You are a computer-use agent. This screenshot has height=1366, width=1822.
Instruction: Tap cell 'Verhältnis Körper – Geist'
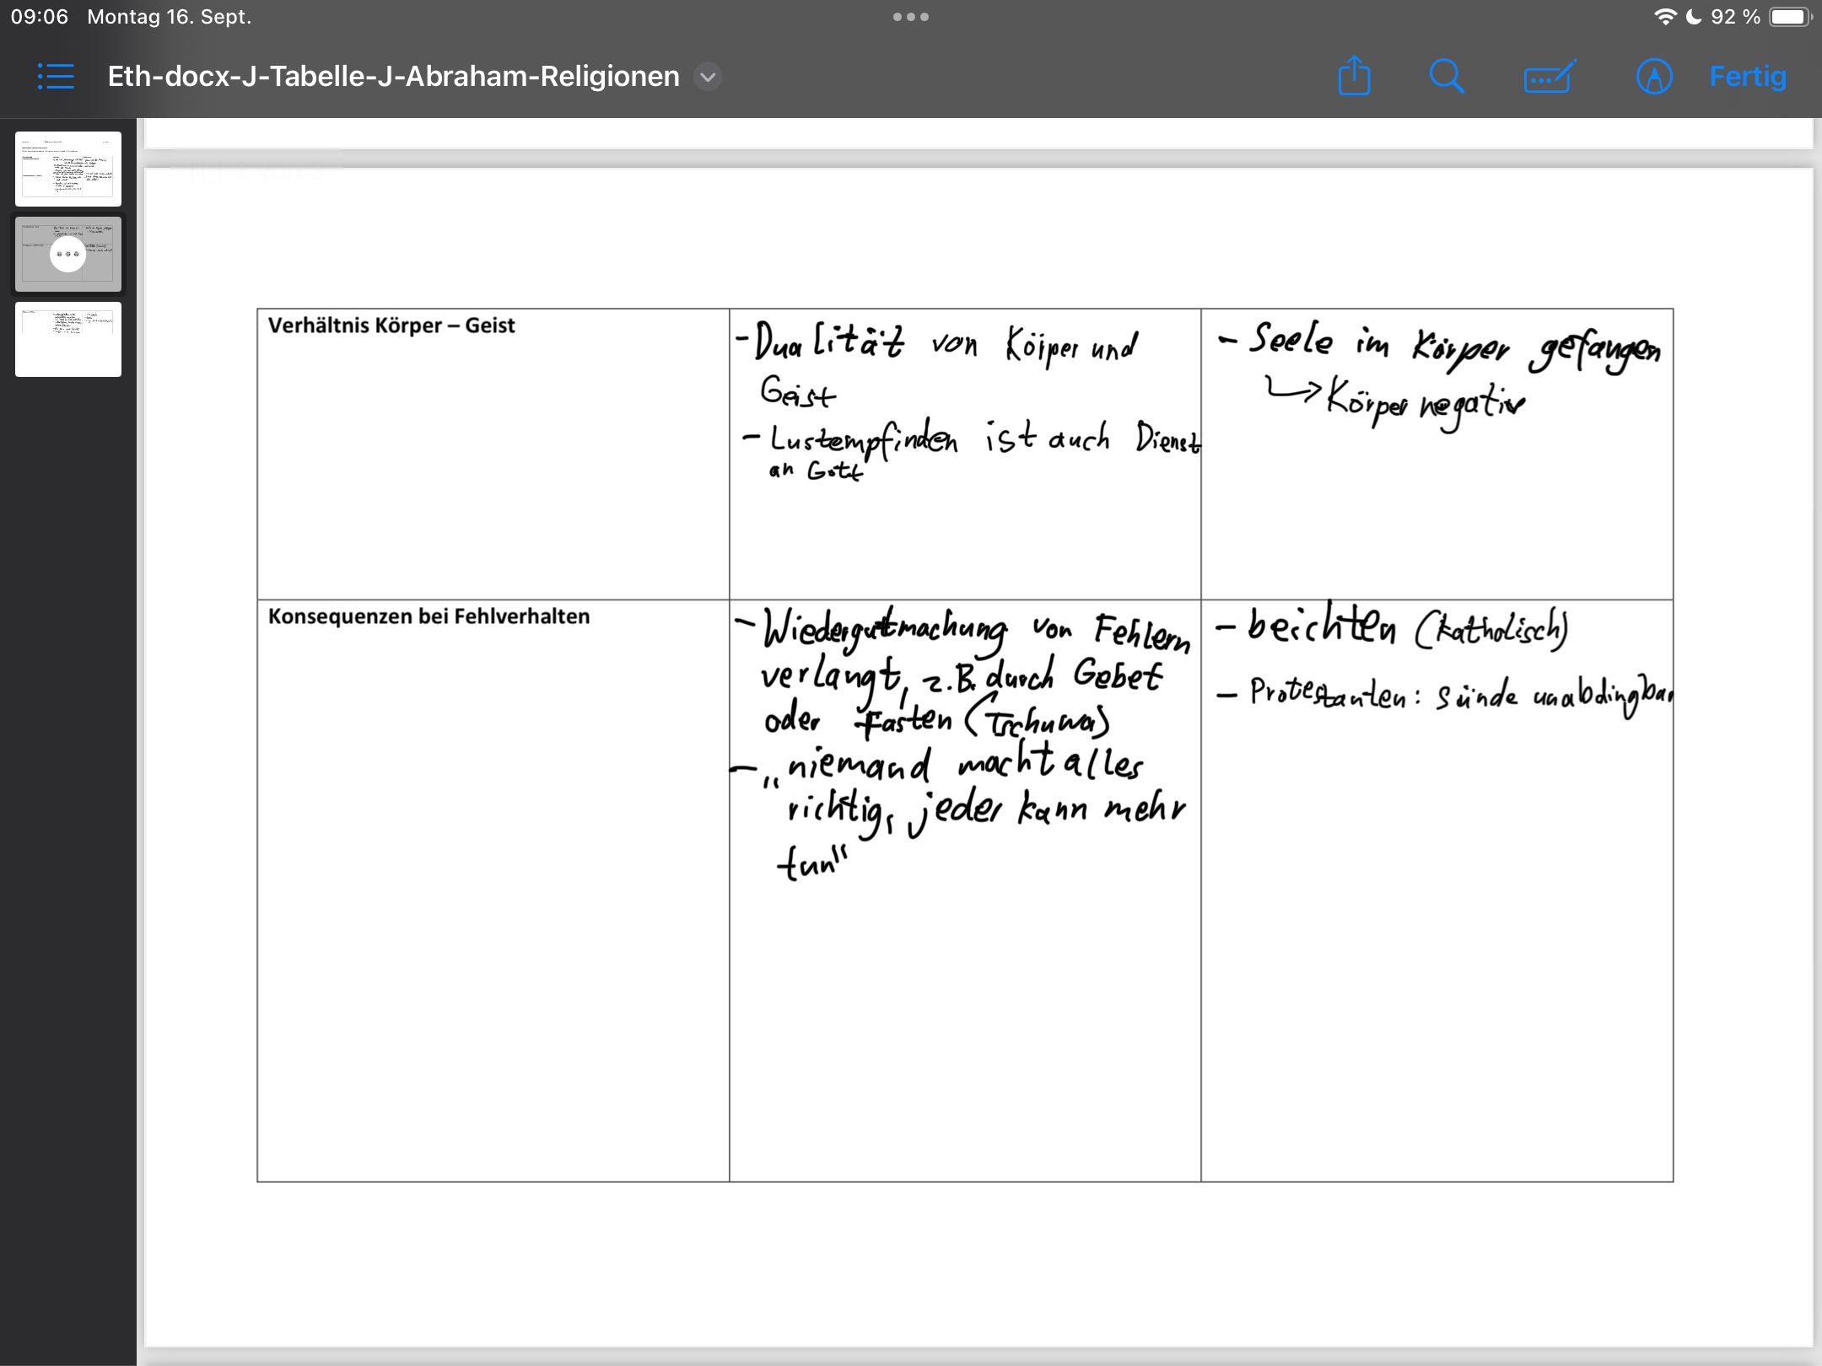391,325
